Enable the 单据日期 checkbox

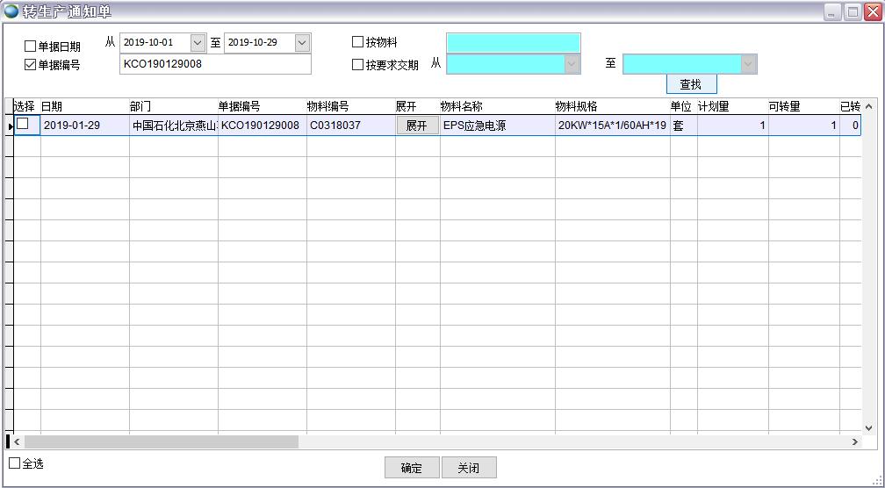(31, 47)
